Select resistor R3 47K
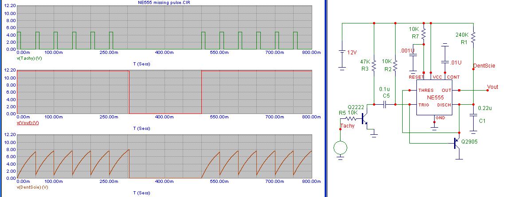Viewport: 506px width, 197px height. click(x=374, y=66)
